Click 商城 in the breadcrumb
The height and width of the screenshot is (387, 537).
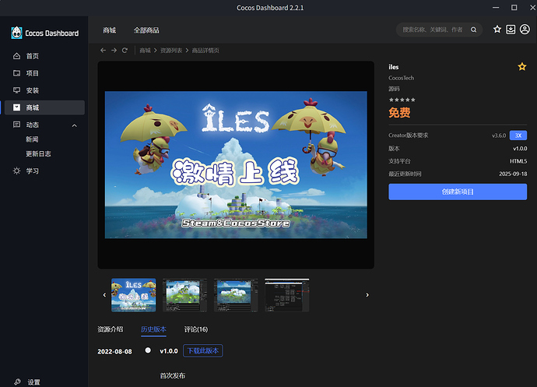pos(146,51)
